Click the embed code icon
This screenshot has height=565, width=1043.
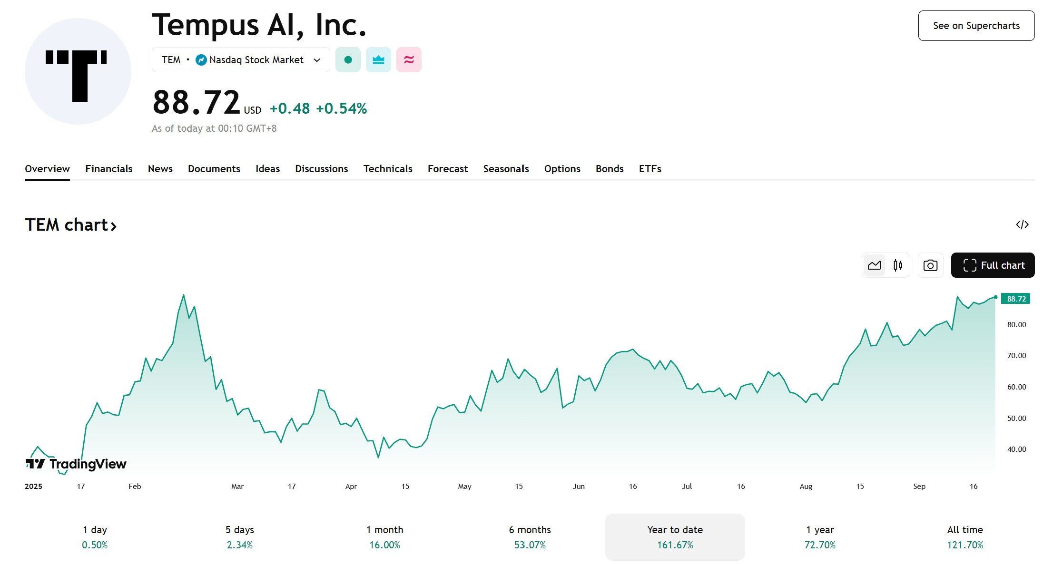(1022, 224)
